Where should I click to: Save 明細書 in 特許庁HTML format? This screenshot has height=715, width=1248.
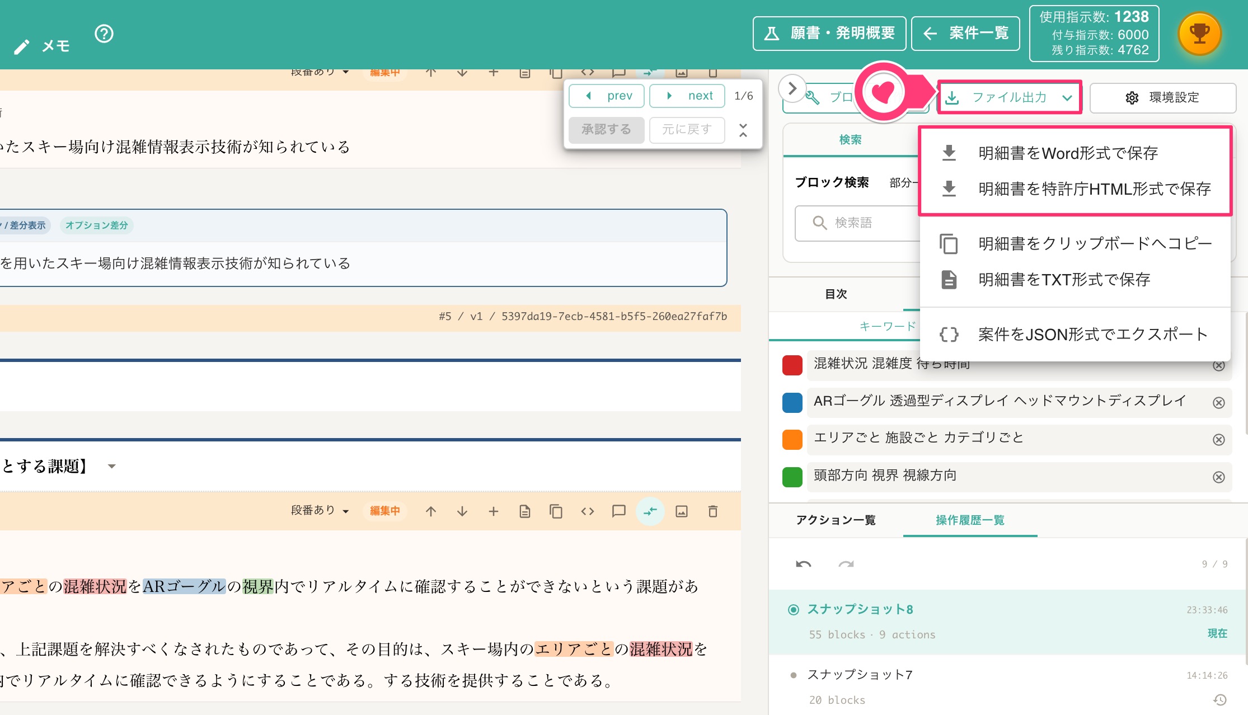click(x=1075, y=189)
